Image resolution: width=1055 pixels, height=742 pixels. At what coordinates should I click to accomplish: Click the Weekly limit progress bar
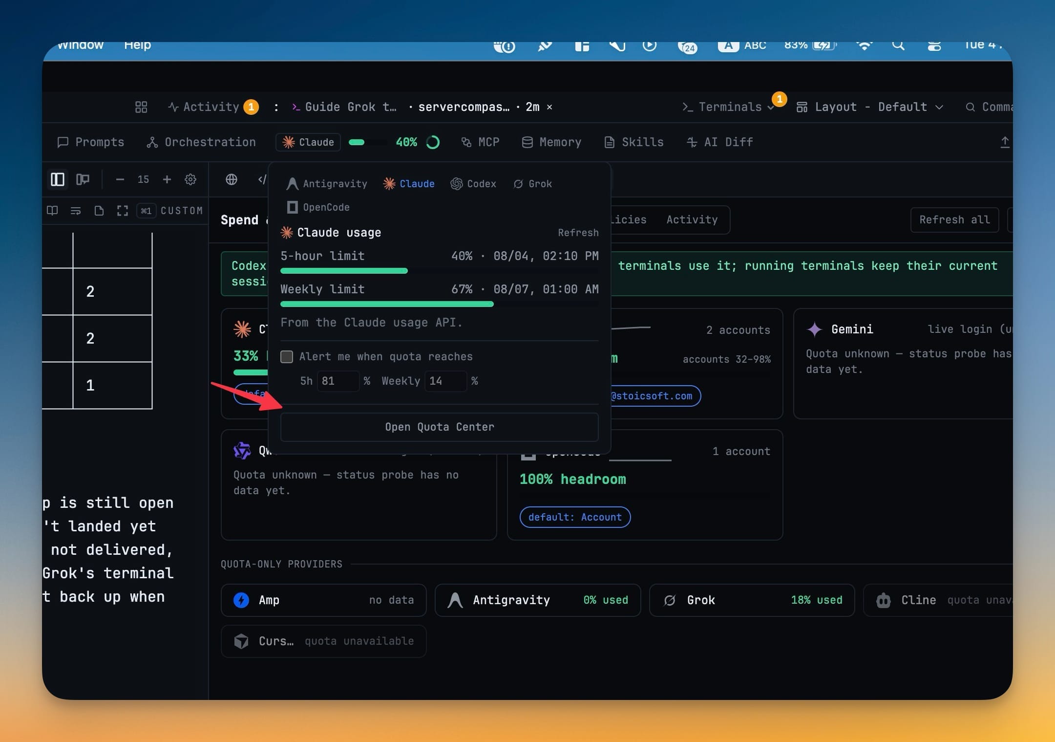point(440,304)
